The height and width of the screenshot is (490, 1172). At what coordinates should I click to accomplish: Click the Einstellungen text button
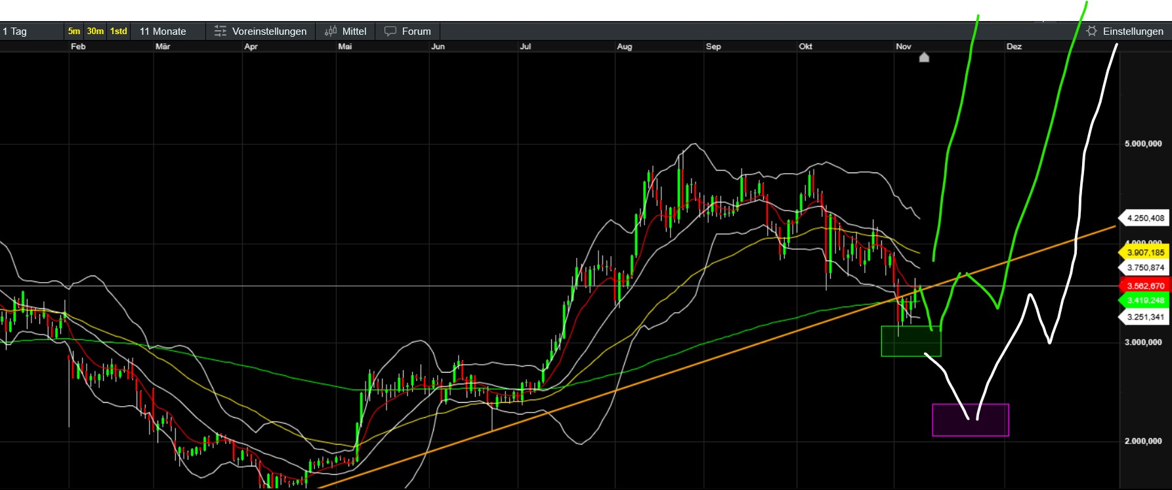pyautogui.click(x=1133, y=31)
